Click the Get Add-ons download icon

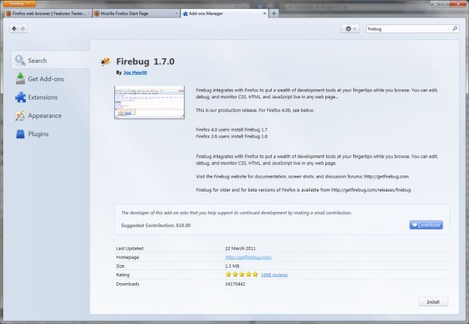coord(20,79)
